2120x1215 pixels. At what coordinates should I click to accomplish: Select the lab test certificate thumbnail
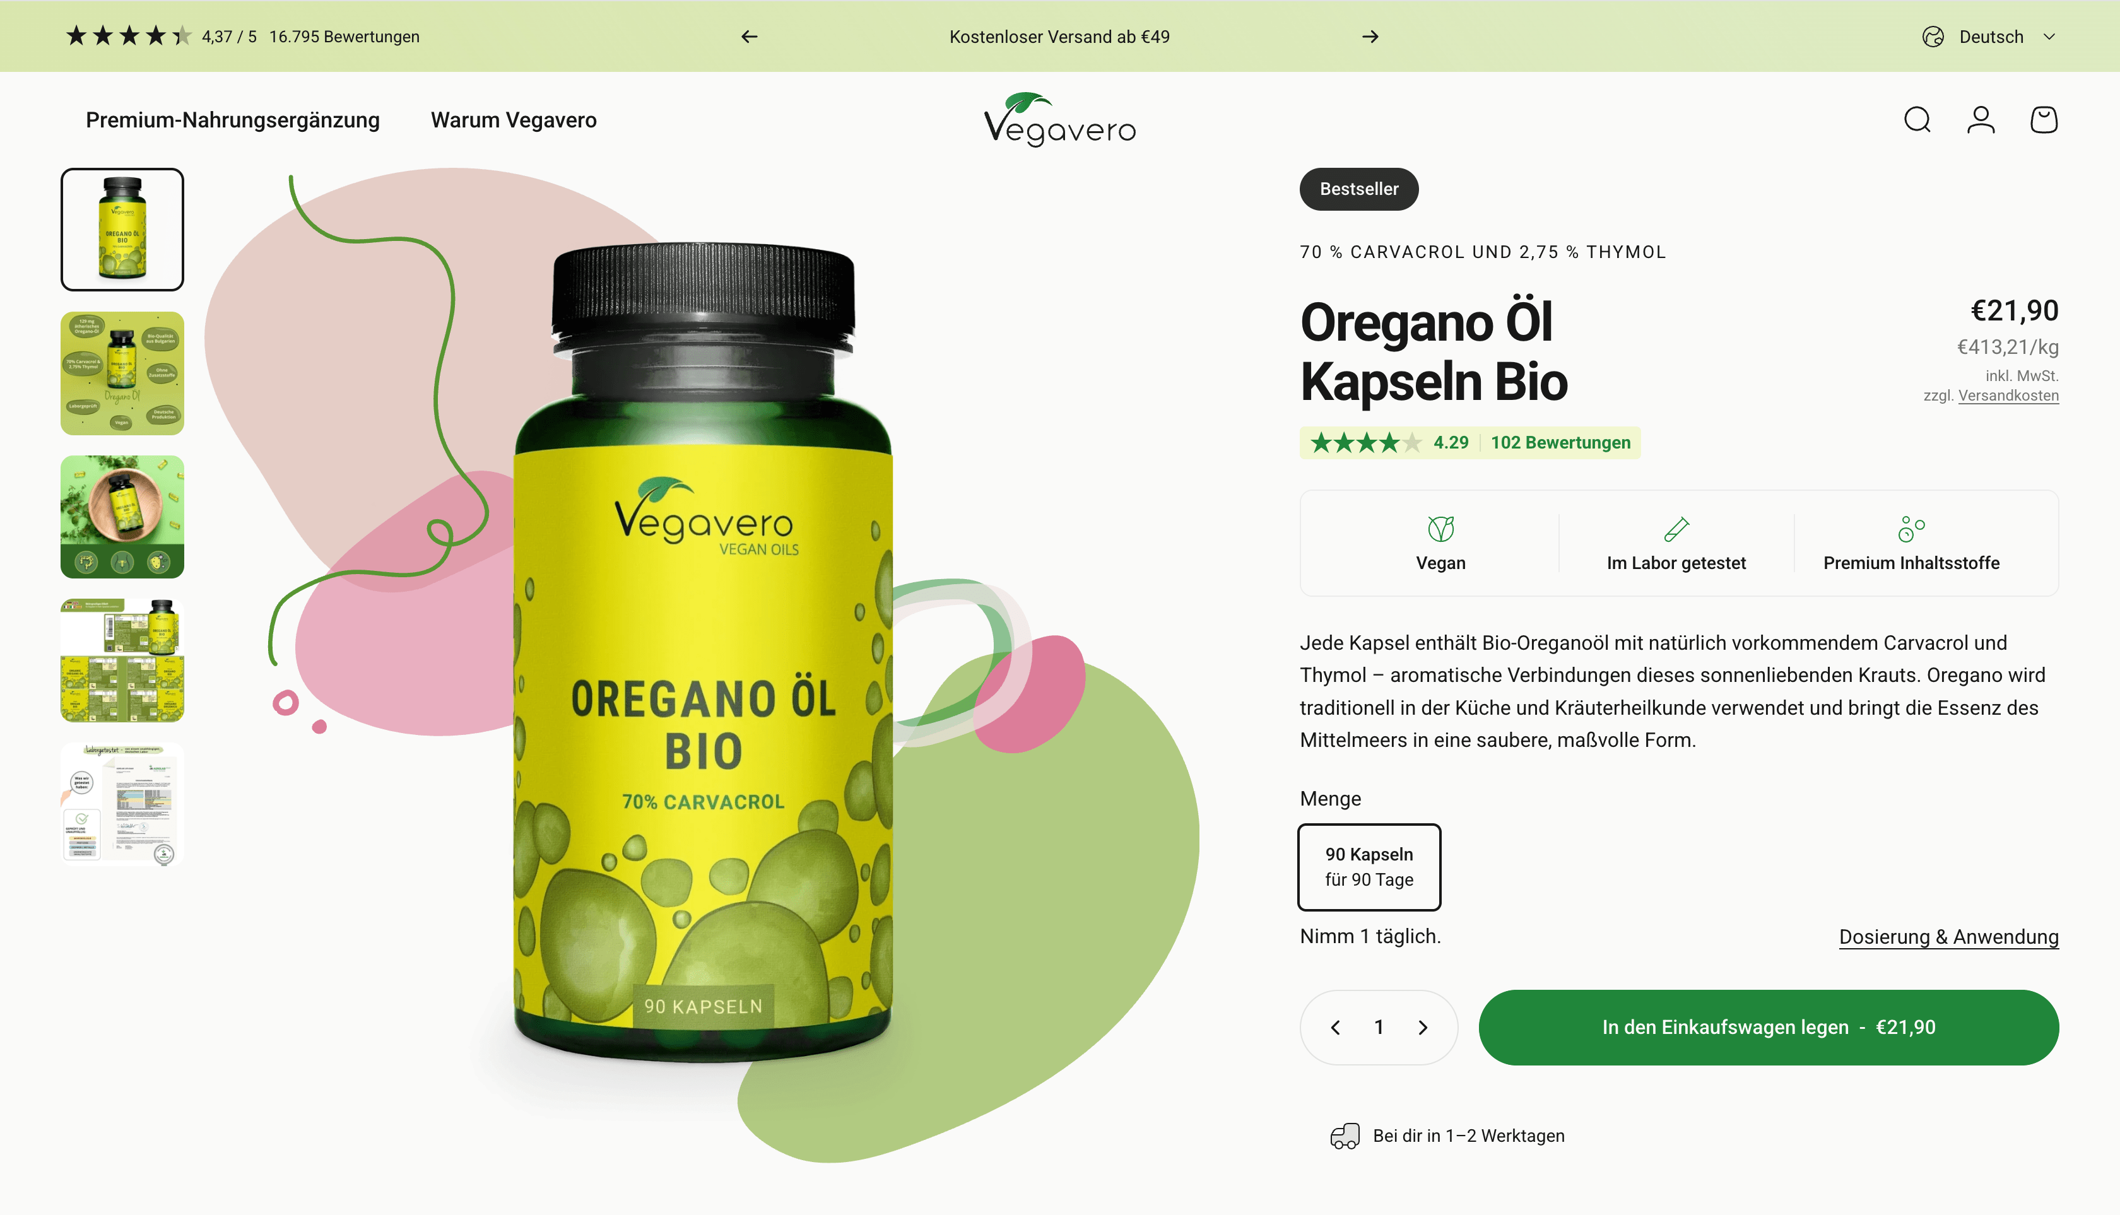pyautogui.click(x=122, y=804)
